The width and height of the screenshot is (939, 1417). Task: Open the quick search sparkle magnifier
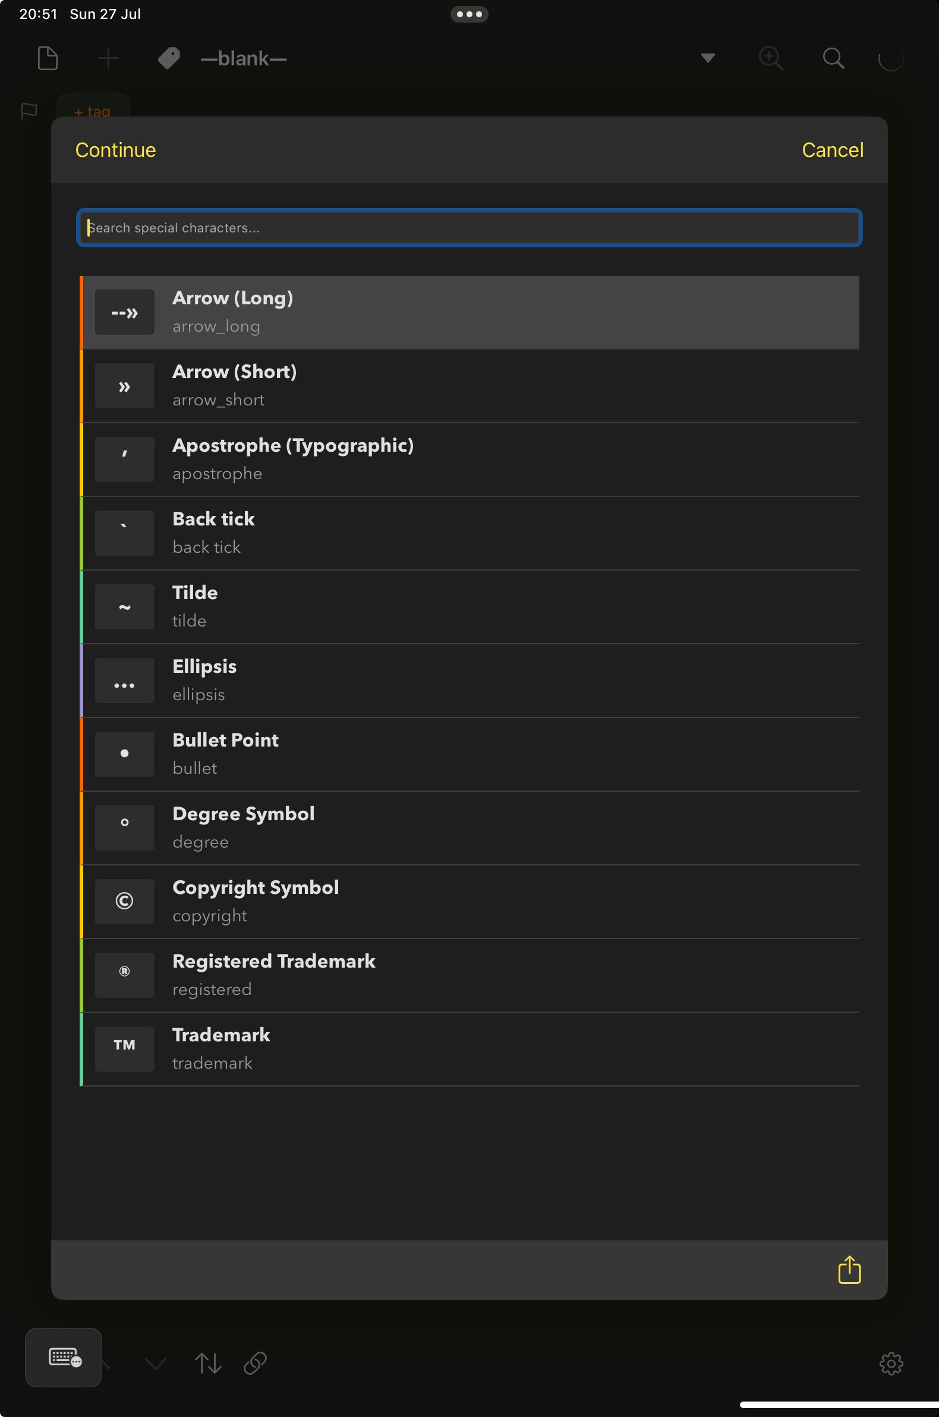[771, 58]
